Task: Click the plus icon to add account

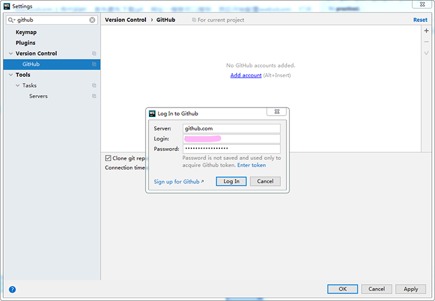Action: 426,30
